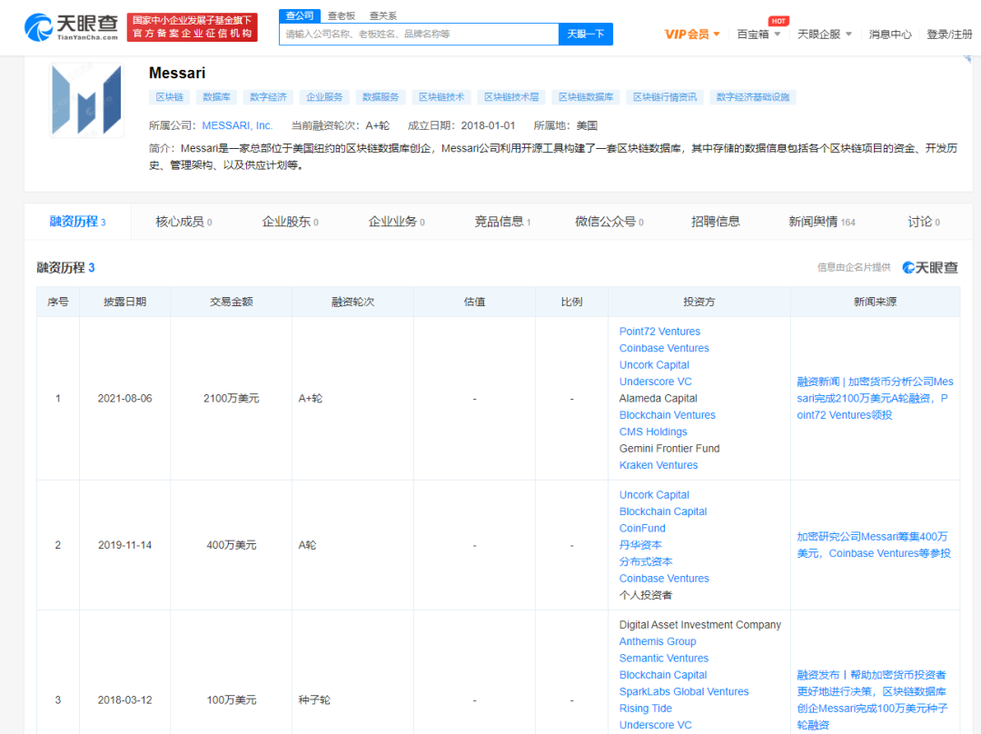This screenshot has width=981, height=734.
Task: Open 分布式资本 investor link
Action: click(x=646, y=562)
